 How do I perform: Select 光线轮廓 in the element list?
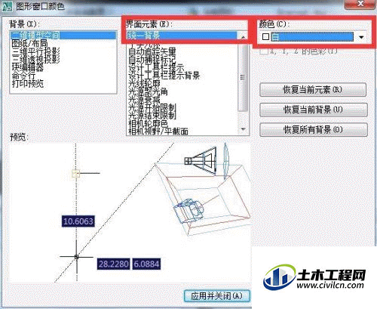point(182,84)
